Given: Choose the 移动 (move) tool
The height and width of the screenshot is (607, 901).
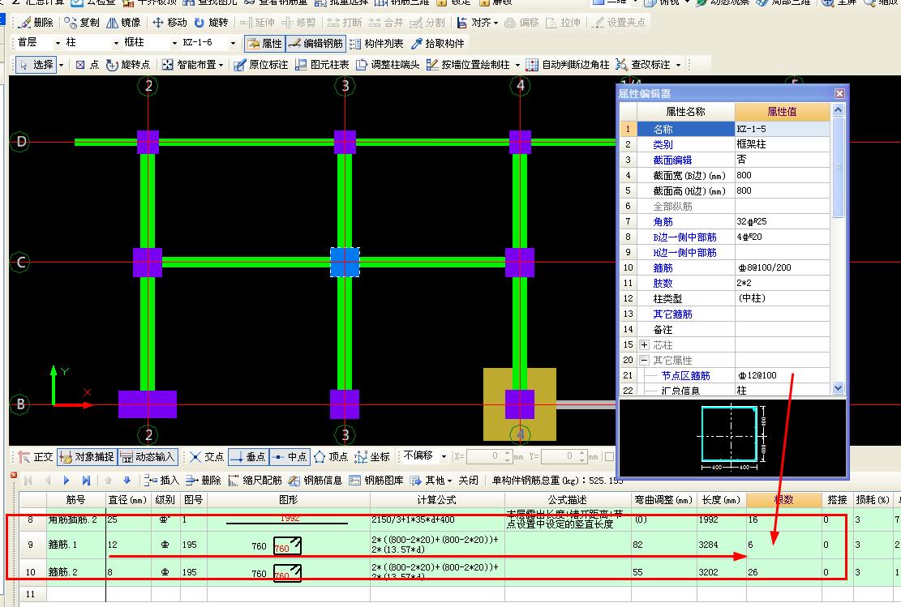Looking at the screenshot, I should [x=170, y=23].
